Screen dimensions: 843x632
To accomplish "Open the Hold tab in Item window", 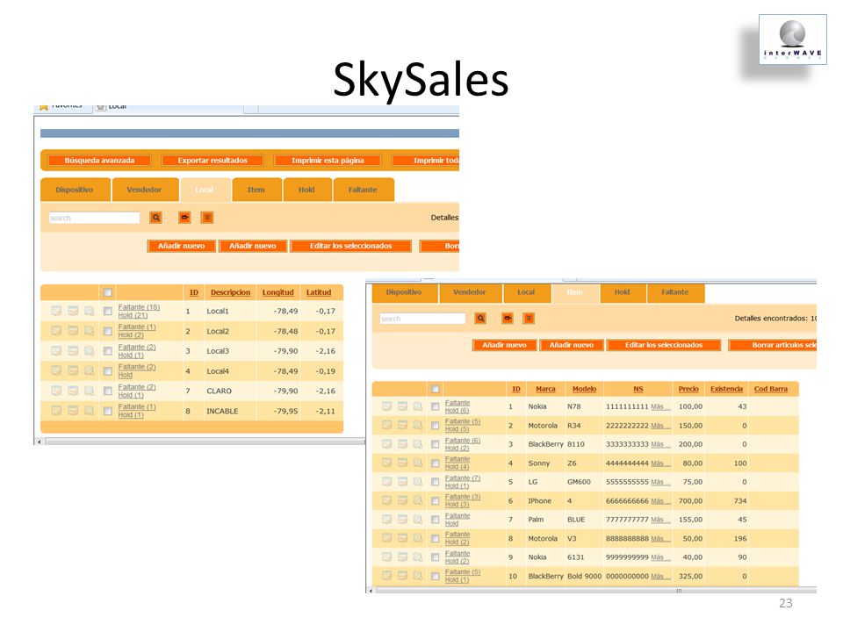I will point(622,292).
